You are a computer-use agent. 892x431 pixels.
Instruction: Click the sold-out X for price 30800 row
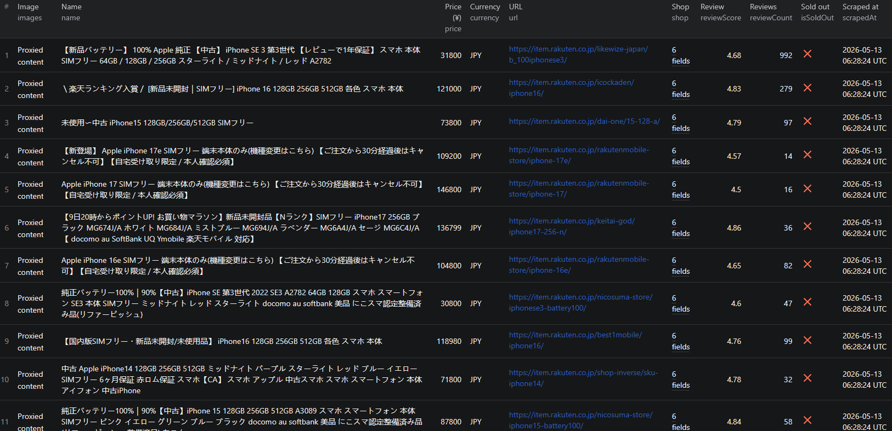(x=807, y=302)
